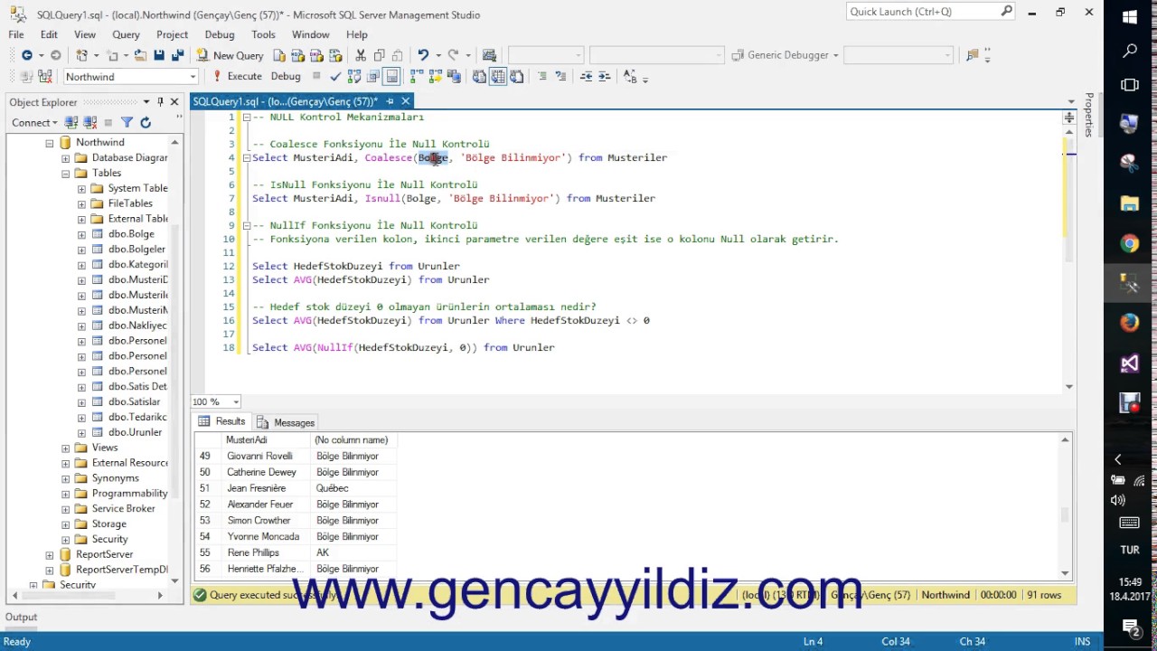Click the Object Explorer Refresh icon
This screenshot has width=1157, height=651.
[x=146, y=122]
